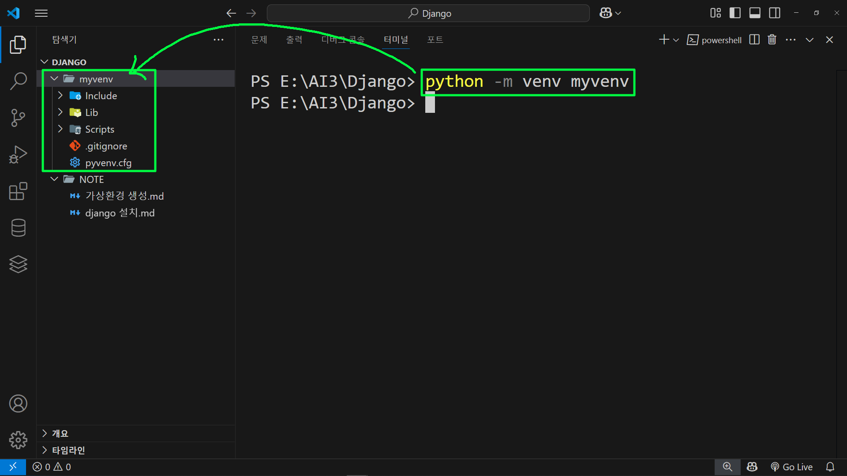Toggle secondary side bar visibility

click(775, 13)
